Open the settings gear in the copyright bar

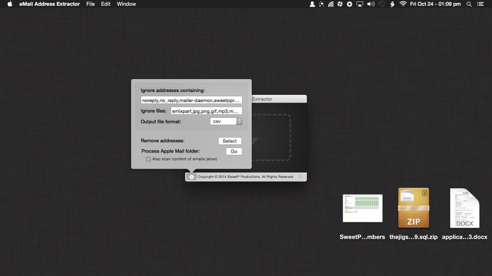click(192, 176)
